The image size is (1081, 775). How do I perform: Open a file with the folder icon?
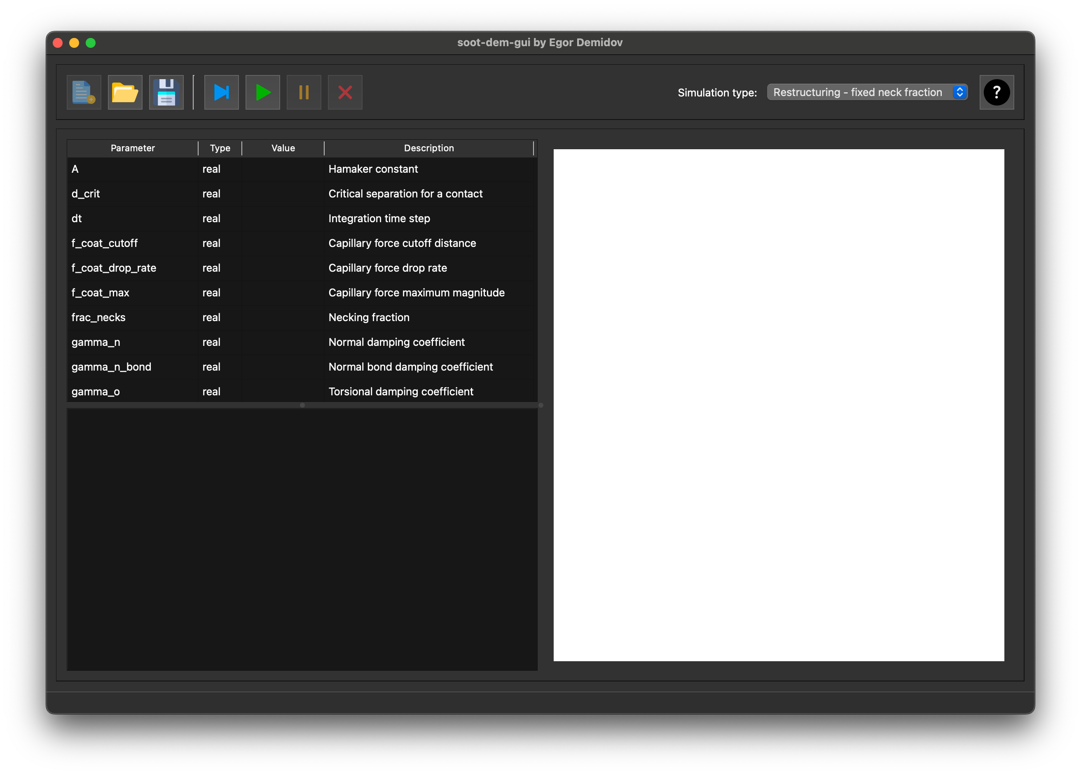point(125,92)
